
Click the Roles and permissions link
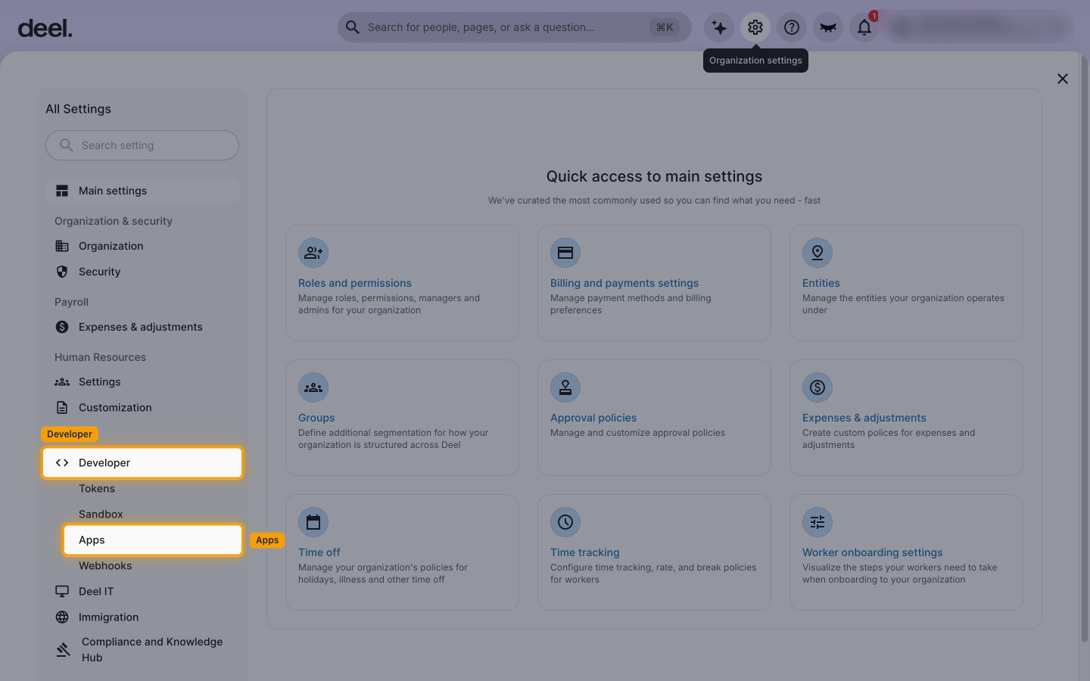click(x=355, y=283)
